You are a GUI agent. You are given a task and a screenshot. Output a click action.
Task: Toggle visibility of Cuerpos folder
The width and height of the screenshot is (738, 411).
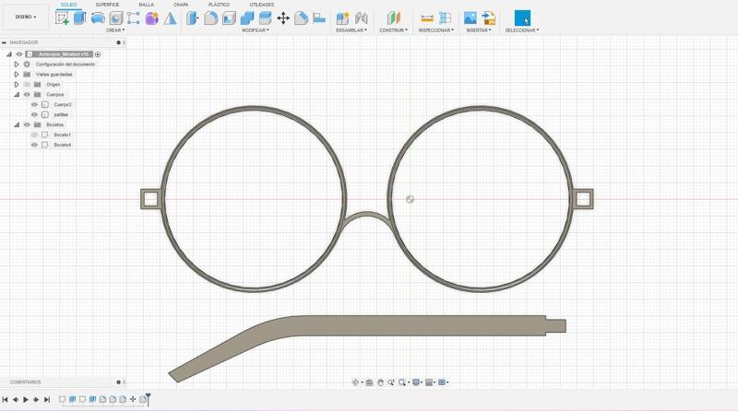27,95
